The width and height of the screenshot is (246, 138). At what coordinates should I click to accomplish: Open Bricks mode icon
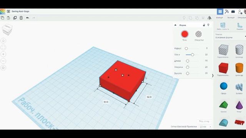[x=233, y=11]
